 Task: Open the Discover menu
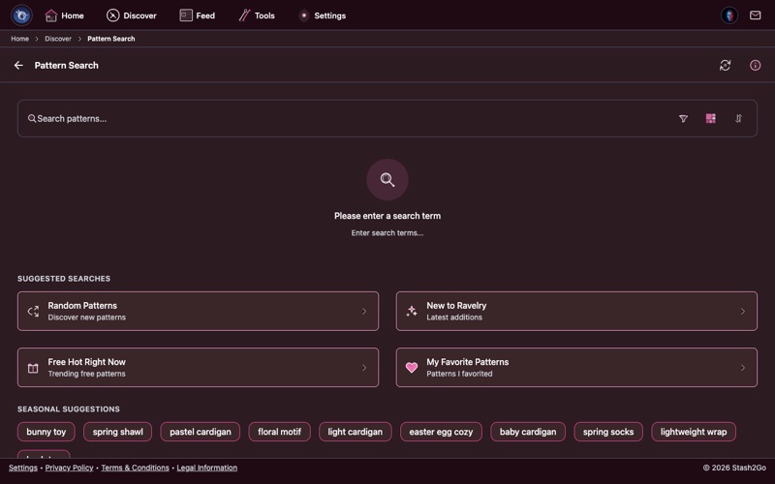[x=131, y=15]
